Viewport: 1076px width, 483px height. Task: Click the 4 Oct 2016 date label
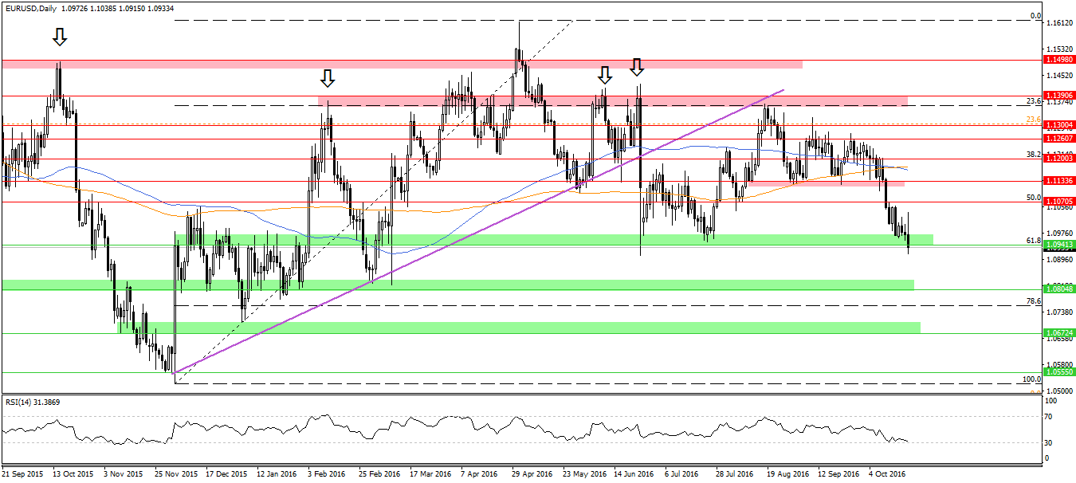[887, 473]
